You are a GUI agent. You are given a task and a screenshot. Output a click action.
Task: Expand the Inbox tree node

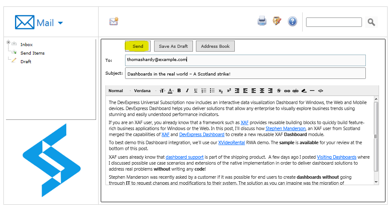coord(8,42)
